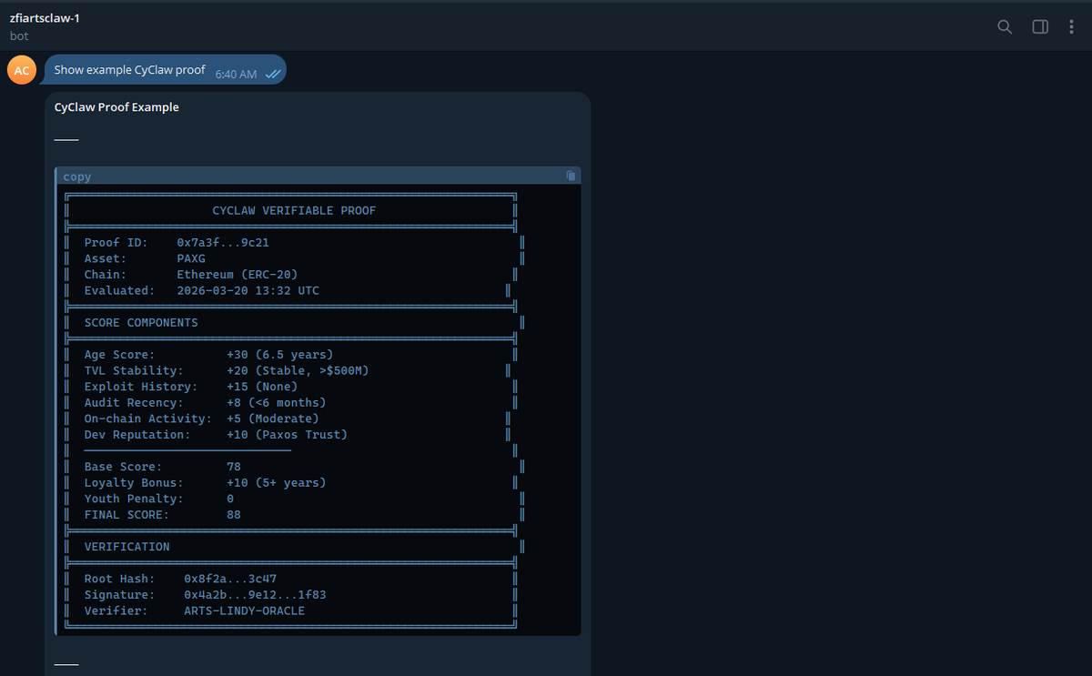Image resolution: width=1092 pixels, height=676 pixels.
Task: Click Age Score value +30 (6.5 years)
Action: (x=279, y=355)
